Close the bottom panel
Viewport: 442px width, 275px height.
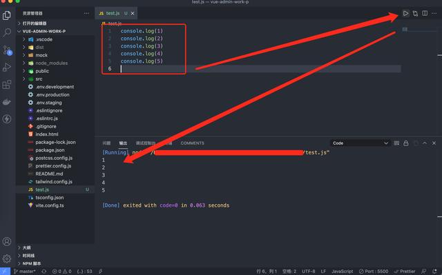(x=434, y=143)
